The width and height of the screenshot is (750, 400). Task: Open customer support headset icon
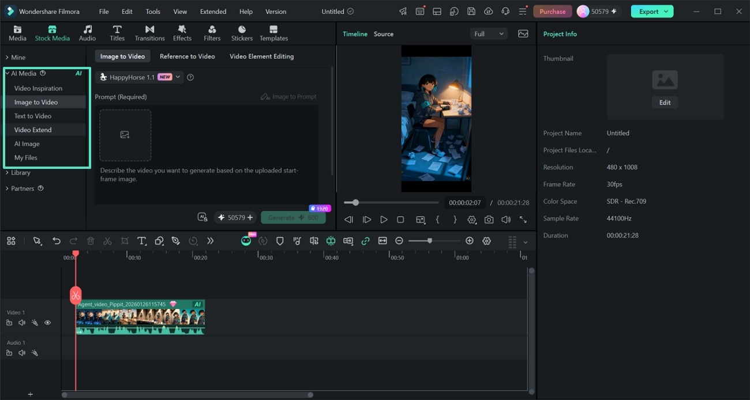pyautogui.click(x=505, y=12)
